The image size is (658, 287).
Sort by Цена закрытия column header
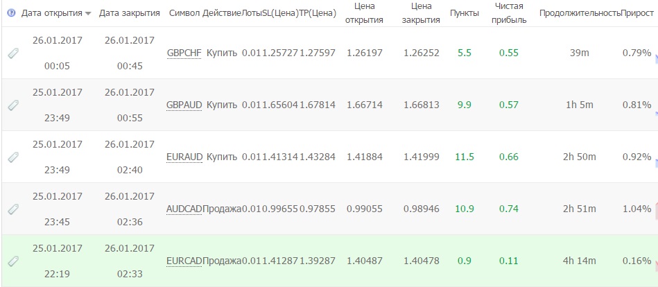click(x=422, y=13)
